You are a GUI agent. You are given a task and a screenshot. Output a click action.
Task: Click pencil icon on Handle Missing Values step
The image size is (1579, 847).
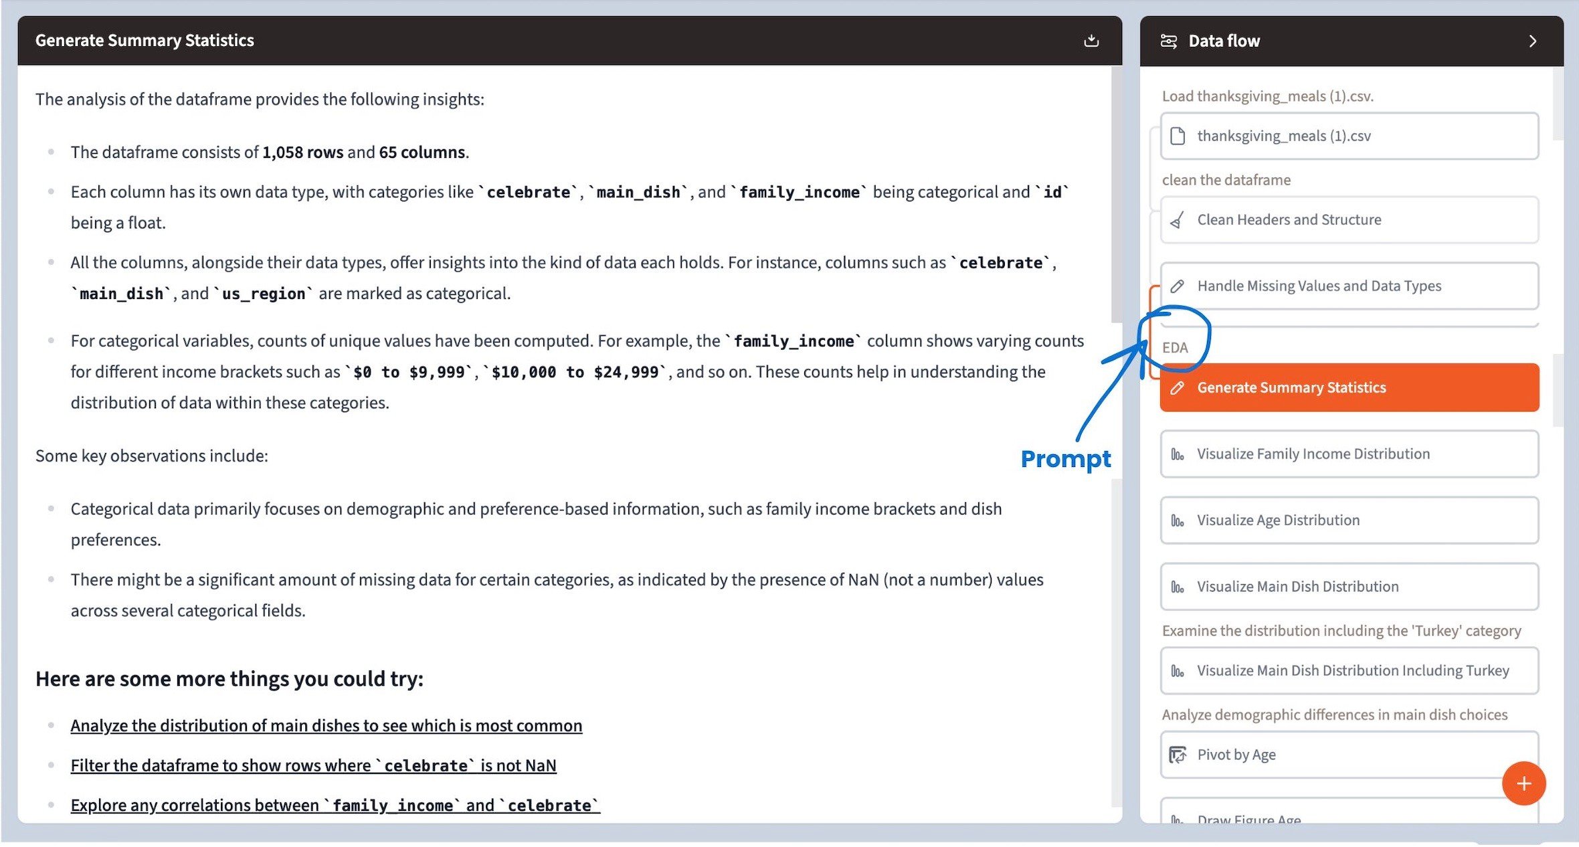1178,286
